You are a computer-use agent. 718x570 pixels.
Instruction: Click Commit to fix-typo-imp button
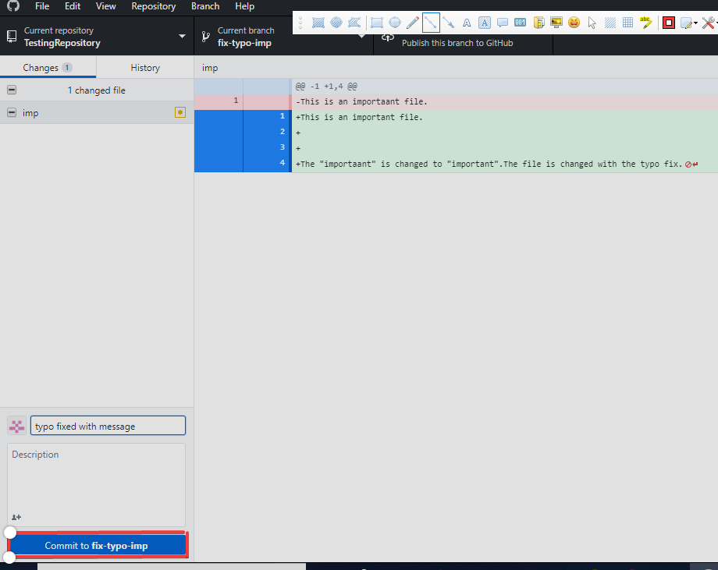(x=97, y=545)
